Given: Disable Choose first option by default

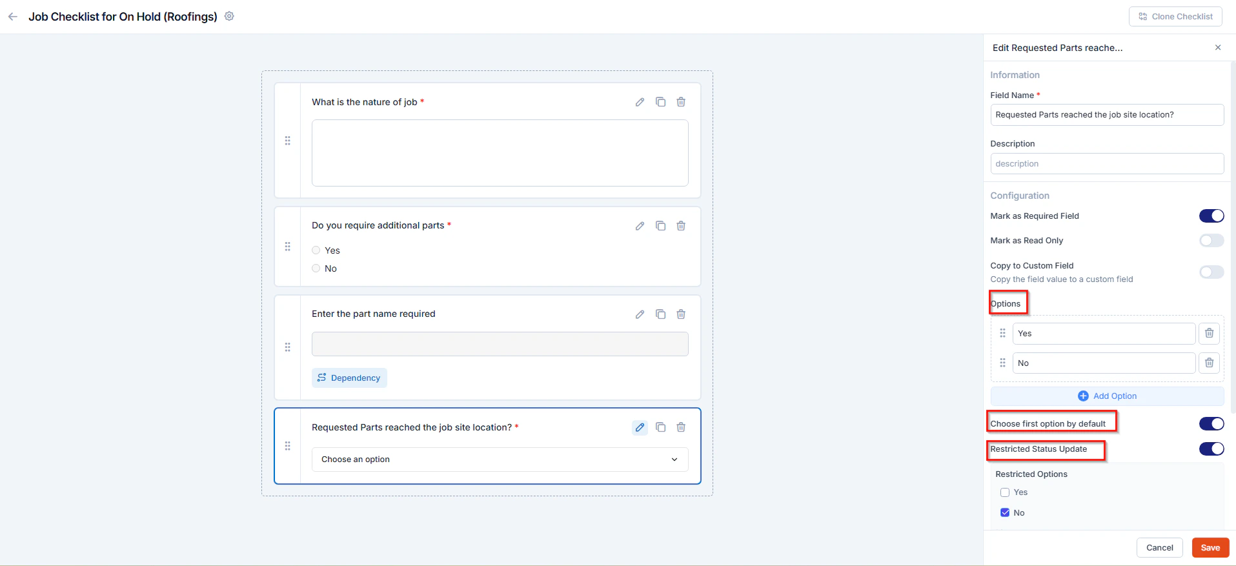Looking at the screenshot, I should (x=1211, y=424).
